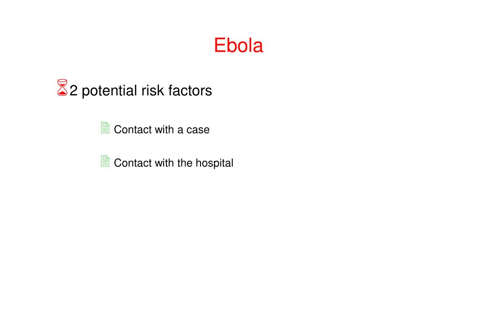The image size is (477, 330).
Task: Select the 'Contact with a case' bullet text
Action: [162, 130]
